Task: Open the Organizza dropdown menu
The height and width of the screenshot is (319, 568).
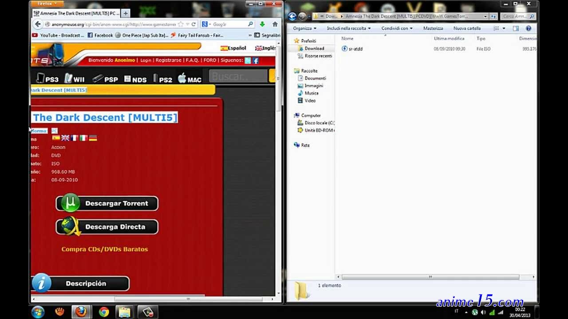Action: (x=304, y=28)
